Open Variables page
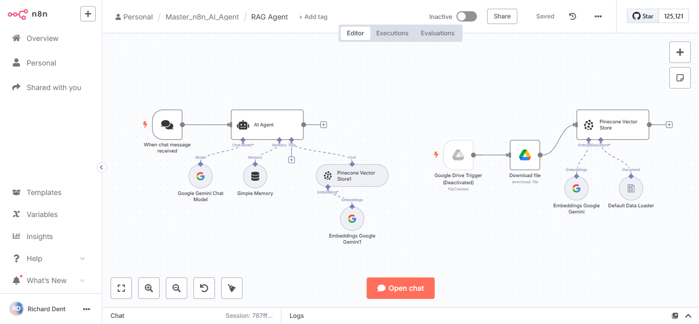This screenshot has height=324, width=699. (x=42, y=214)
